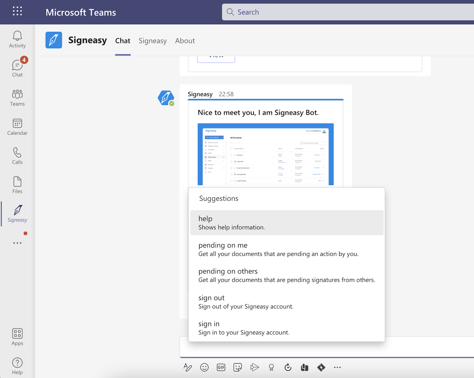Show more added apps ellipsis
This screenshot has width=474, height=378.
(x=17, y=243)
